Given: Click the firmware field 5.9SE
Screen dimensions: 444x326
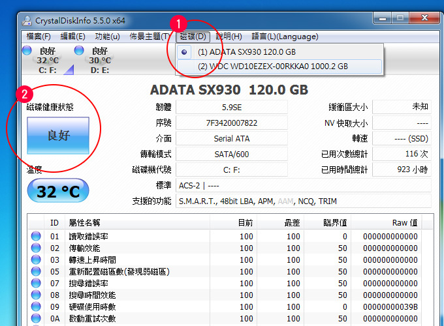Looking at the screenshot, I should 232,108.
